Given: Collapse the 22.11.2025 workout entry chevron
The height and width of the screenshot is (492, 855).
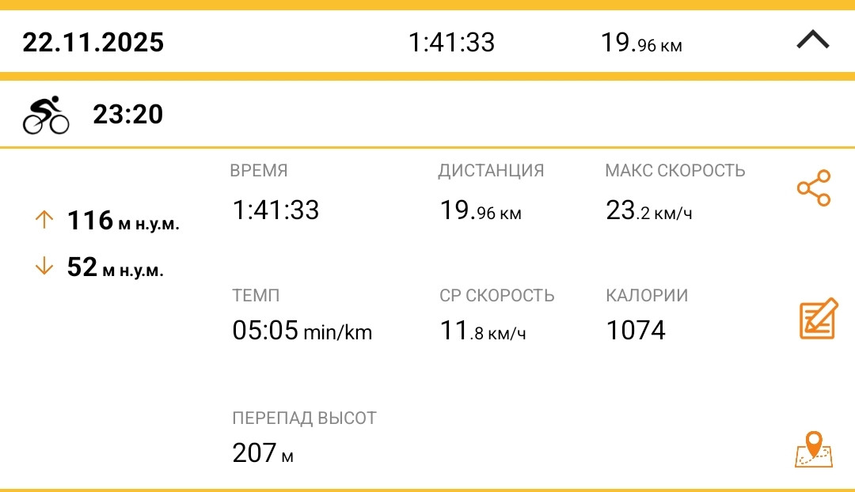Looking at the screenshot, I should pos(813,40).
